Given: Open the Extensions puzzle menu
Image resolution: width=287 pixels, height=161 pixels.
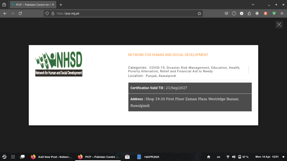Looking at the screenshot, I should click(x=249, y=13).
